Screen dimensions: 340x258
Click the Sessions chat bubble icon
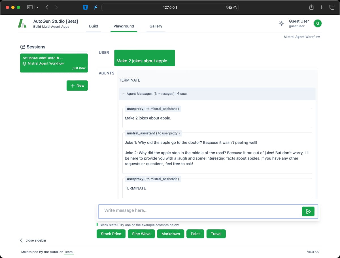click(23, 47)
